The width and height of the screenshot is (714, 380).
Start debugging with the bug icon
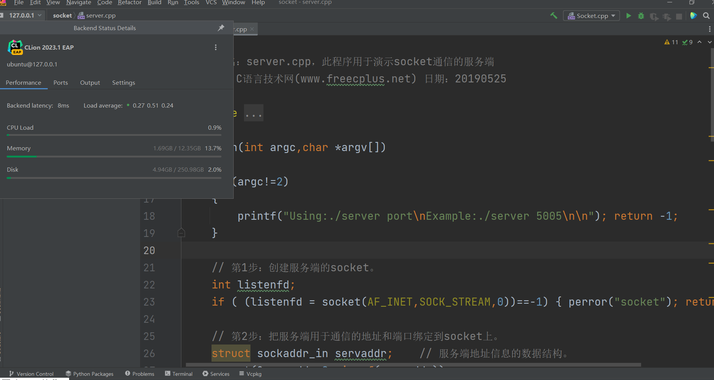[x=641, y=16]
